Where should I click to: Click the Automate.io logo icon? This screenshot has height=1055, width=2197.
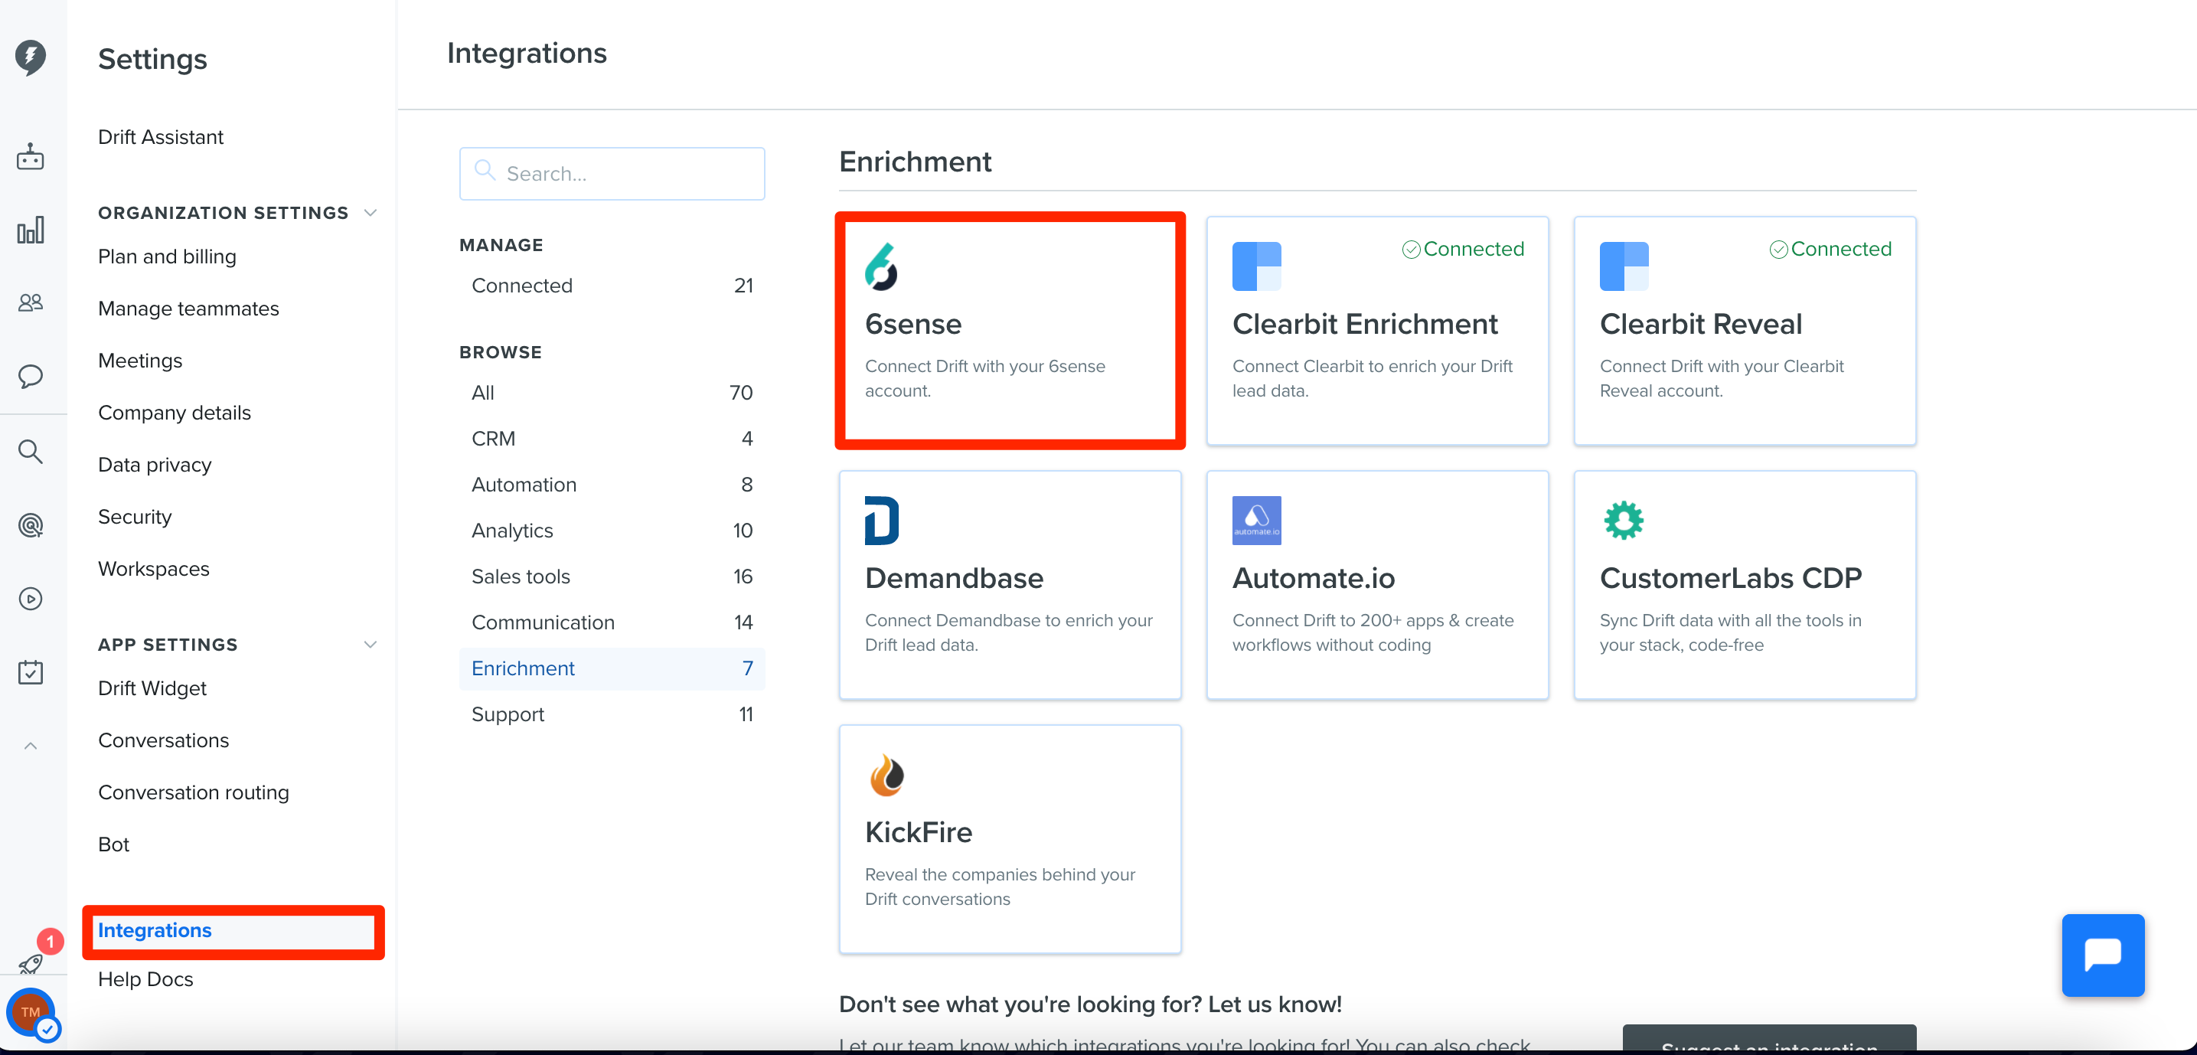point(1256,521)
